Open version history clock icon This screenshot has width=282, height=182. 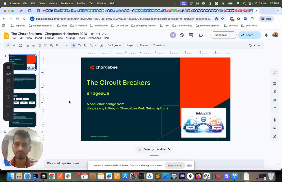coord(182,35)
